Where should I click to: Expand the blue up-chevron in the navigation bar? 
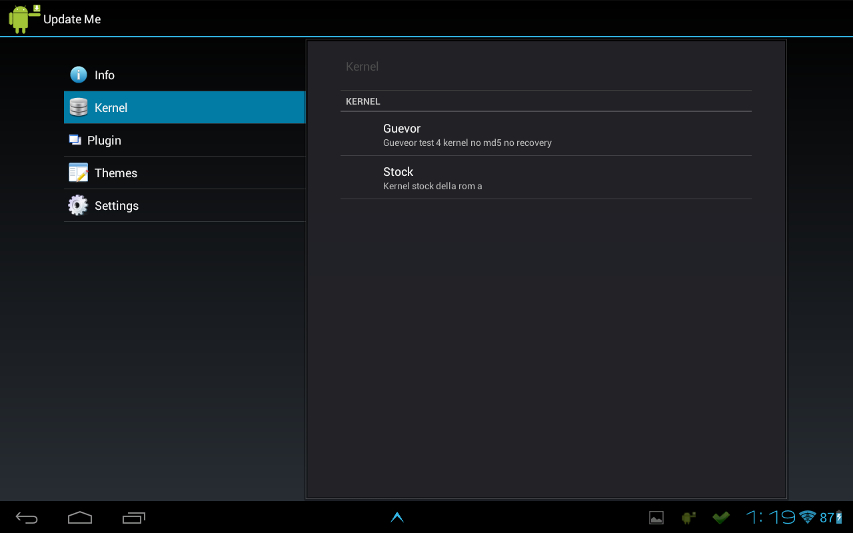[397, 517]
